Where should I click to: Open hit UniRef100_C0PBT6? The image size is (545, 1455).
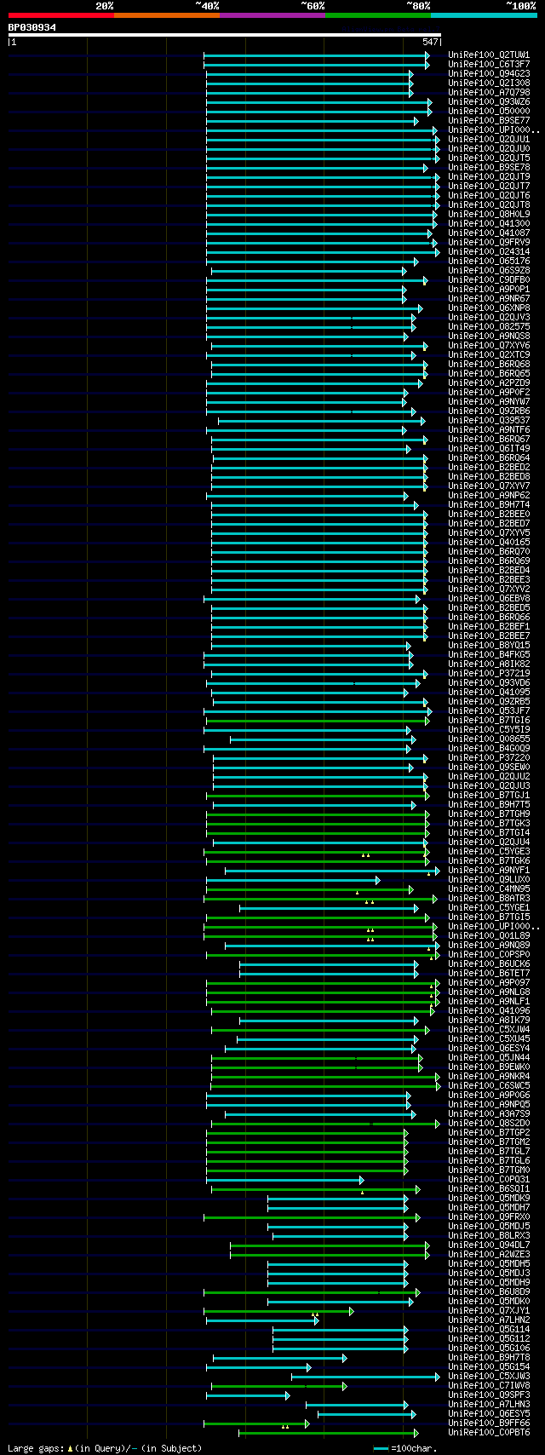click(x=489, y=1433)
